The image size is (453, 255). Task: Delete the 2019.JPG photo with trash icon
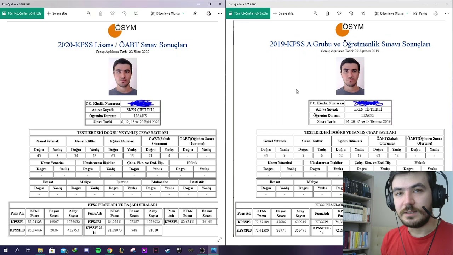pyautogui.click(x=327, y=13)
